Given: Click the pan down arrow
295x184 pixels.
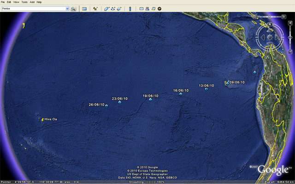Looking at the screenshot, I should coord(270,44).
